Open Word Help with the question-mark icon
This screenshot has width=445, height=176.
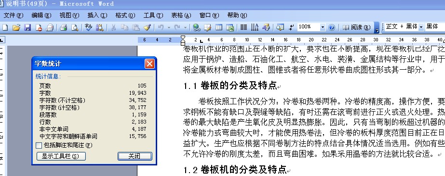[x=332, y=27]
